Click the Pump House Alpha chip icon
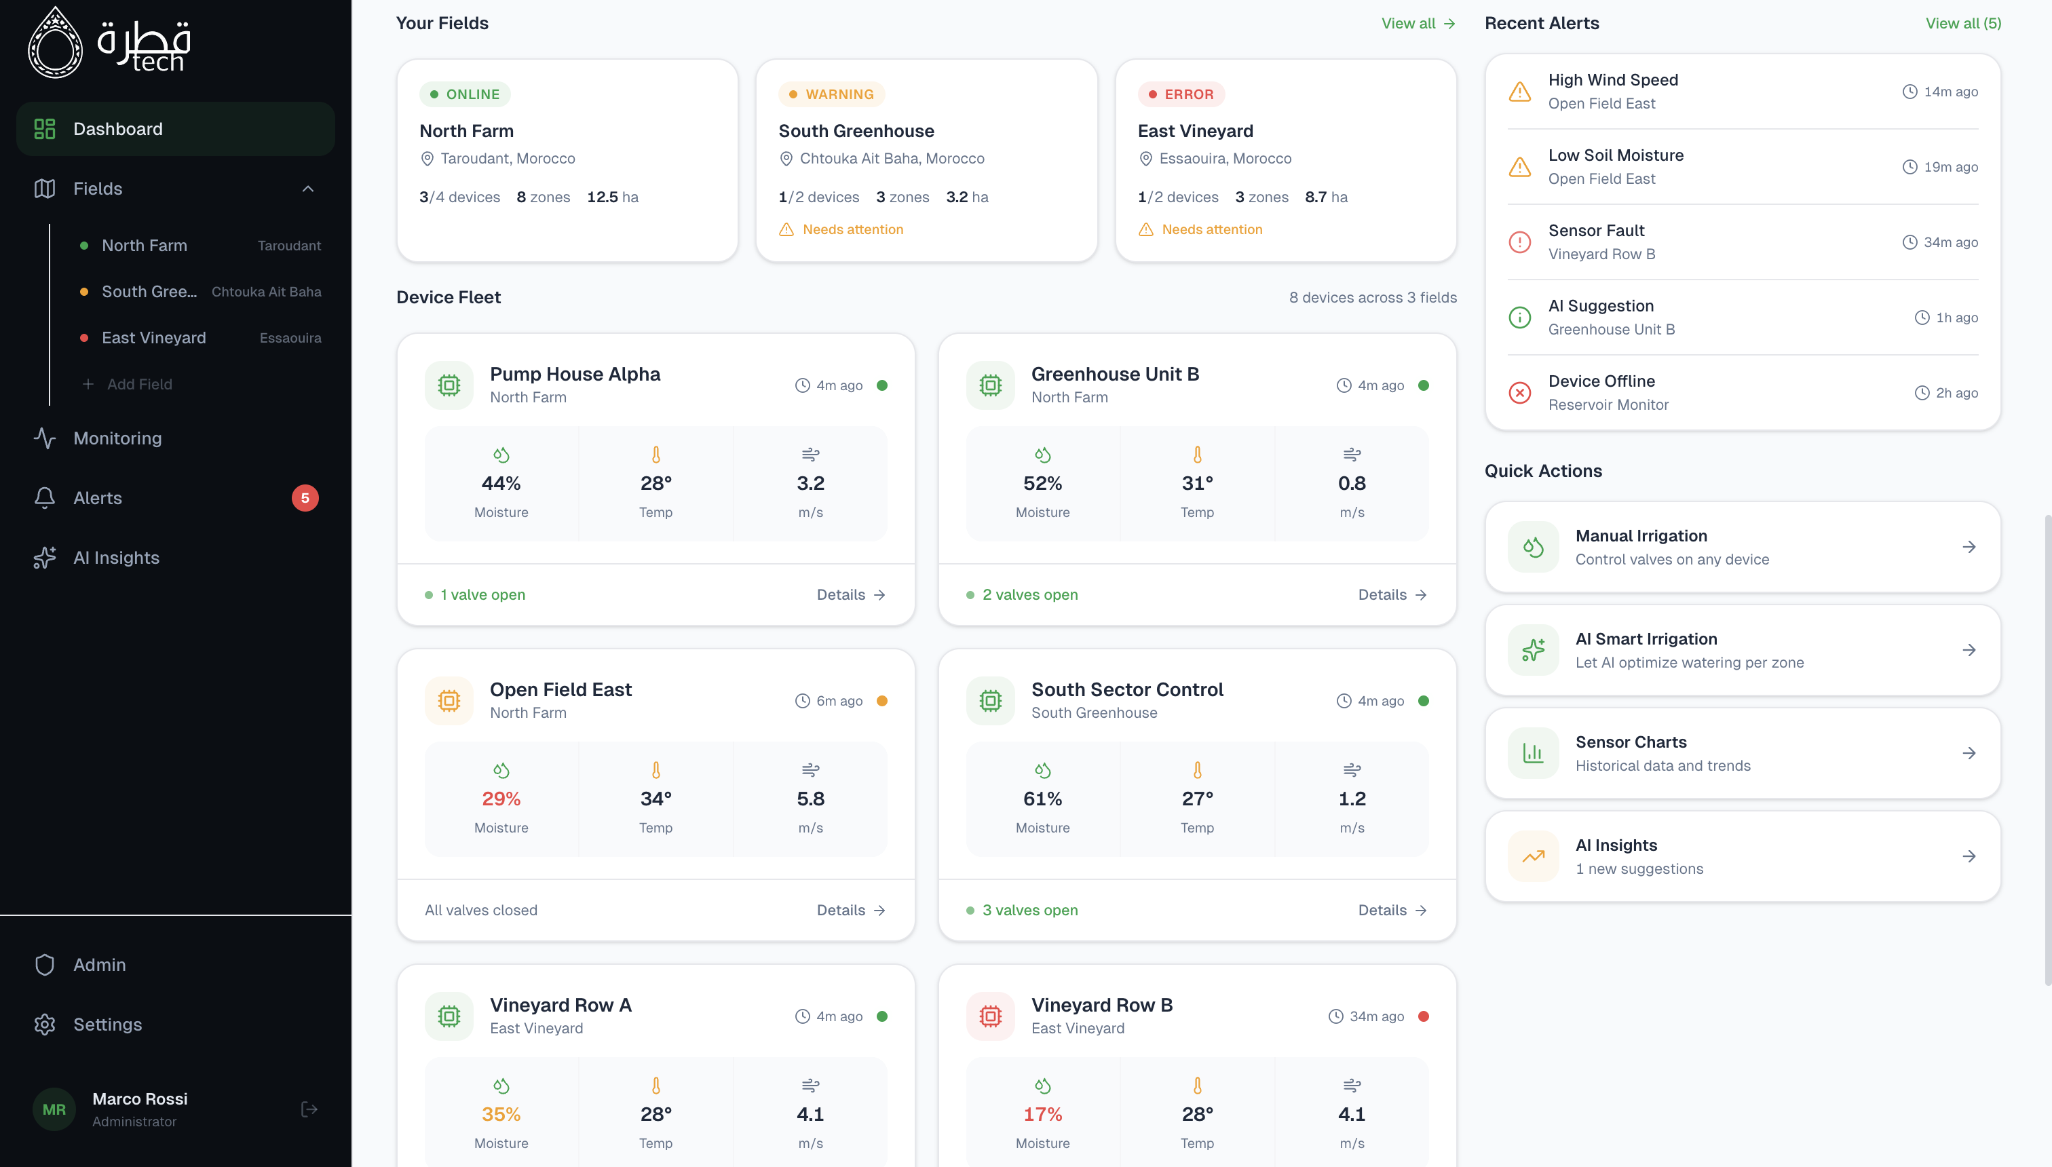The width and height of the screenshot is (2052, 1167). (449, 385)
